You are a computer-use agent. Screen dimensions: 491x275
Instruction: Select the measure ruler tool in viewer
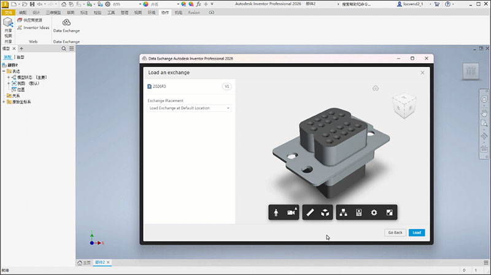pos(310,213)
